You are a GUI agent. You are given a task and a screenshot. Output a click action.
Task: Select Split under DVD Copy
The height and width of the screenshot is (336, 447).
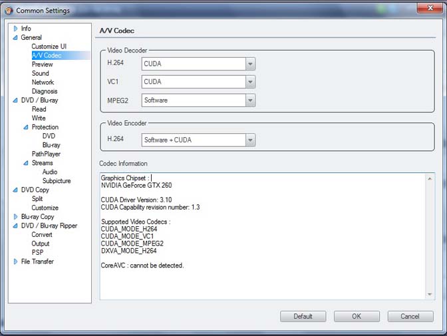37,199
